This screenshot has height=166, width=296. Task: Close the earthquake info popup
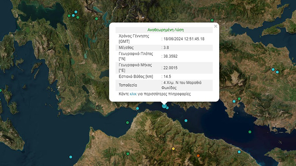pos(216,26)
